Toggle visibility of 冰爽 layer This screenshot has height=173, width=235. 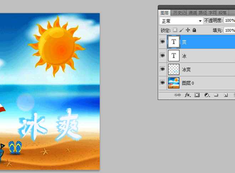point(162,69)
